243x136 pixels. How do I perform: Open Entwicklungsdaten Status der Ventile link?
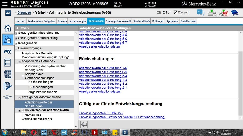coord(122,117)
